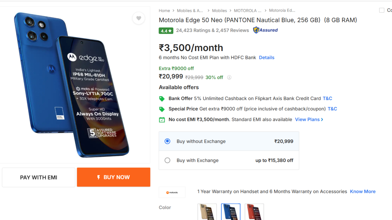Go to Home breadcrumb
The image size is (392, 220).
(164, 10)
